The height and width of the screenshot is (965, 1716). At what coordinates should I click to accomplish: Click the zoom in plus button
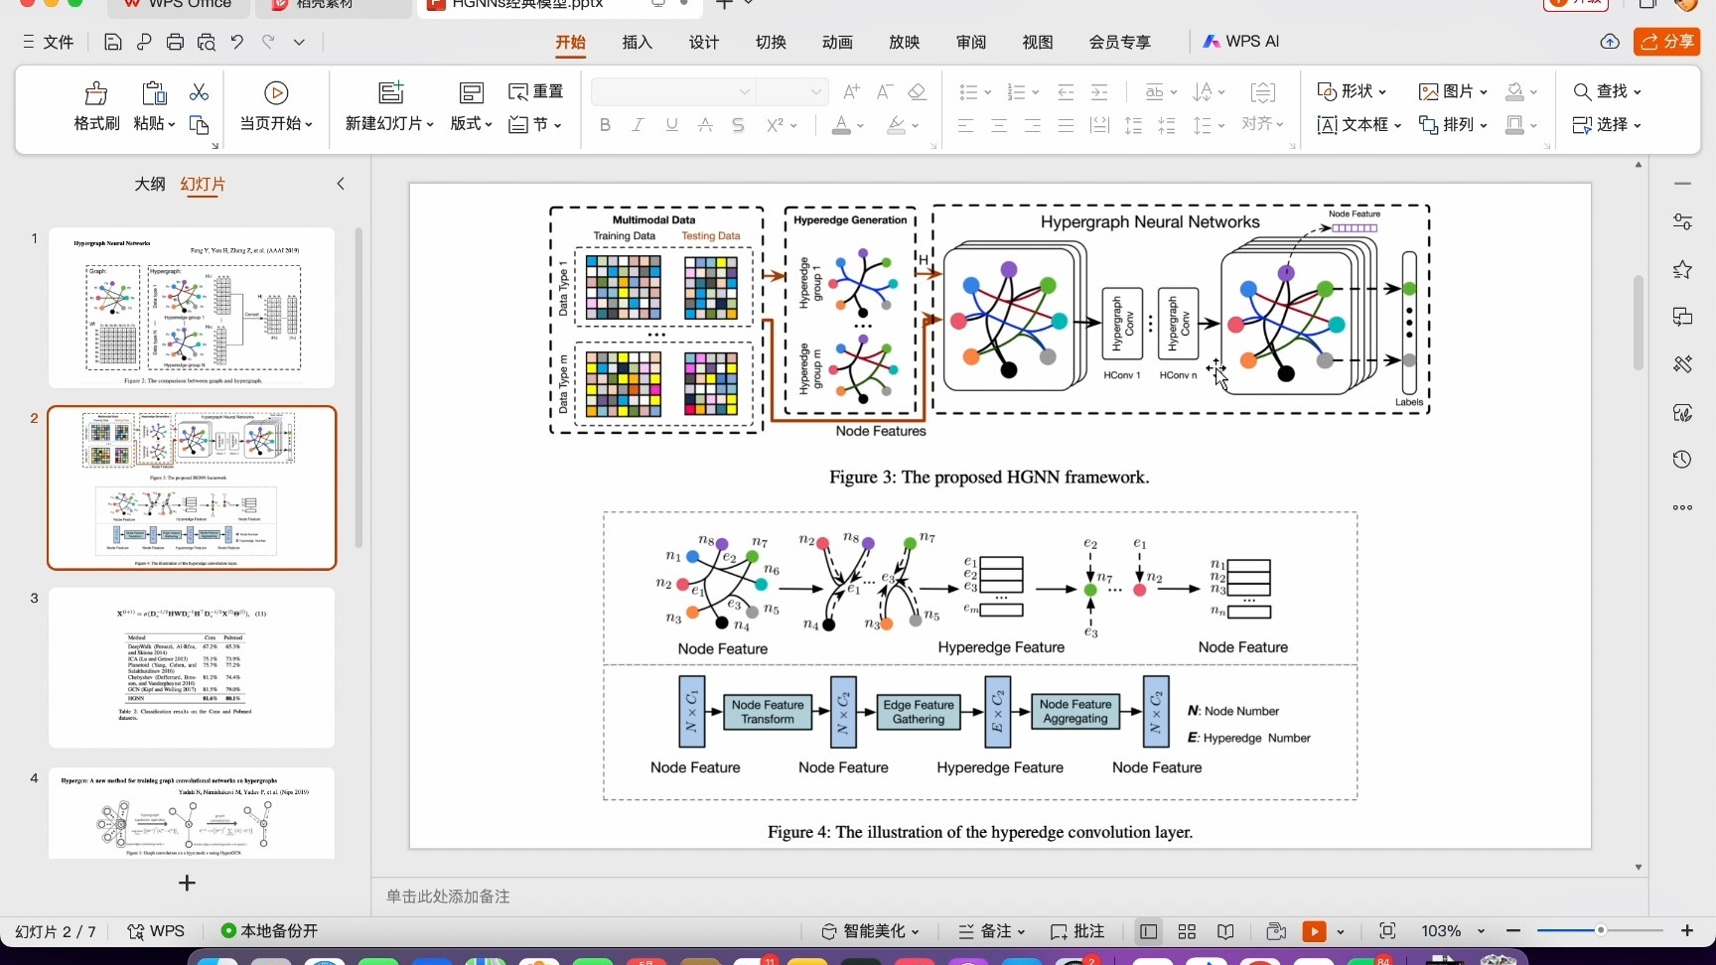(1687, 930)
